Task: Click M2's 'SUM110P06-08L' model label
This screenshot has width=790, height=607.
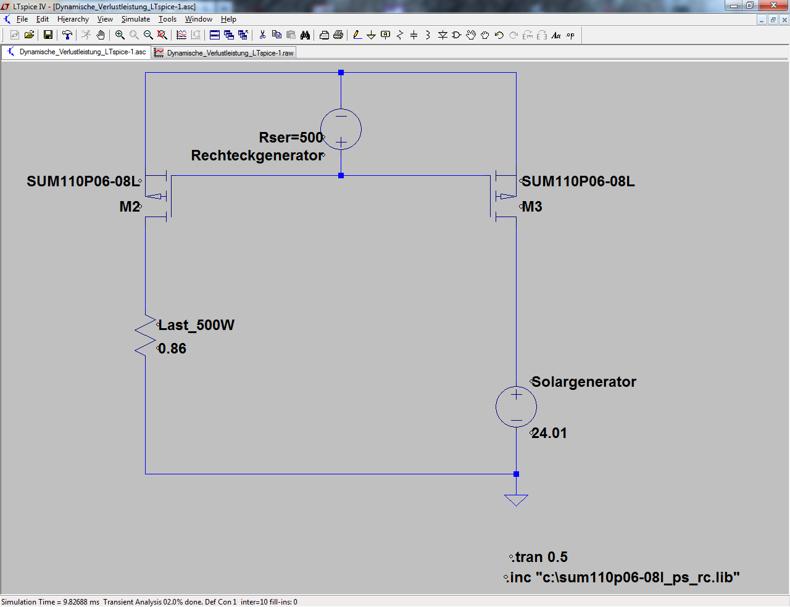Action: (x=83, y=181)
